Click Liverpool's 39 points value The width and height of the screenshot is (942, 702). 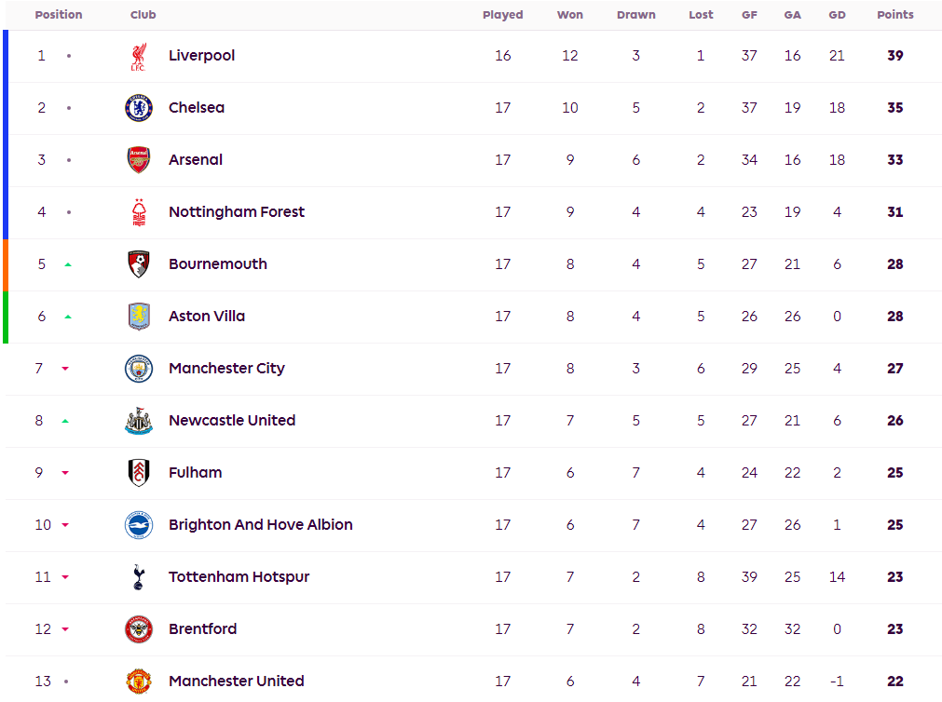(895, 55)
